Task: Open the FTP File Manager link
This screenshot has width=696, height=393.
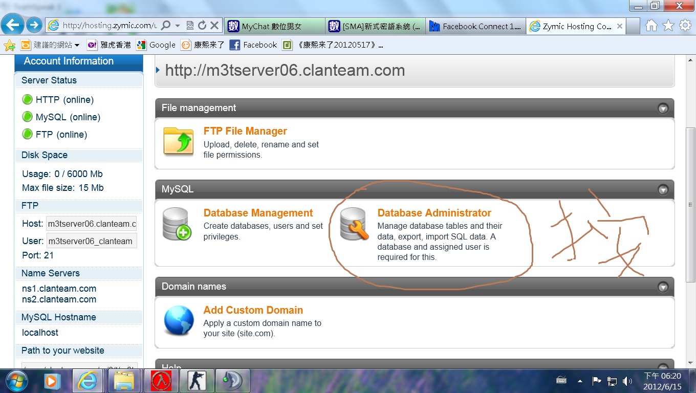Action: pyautogui.click(x=245, y=131)
